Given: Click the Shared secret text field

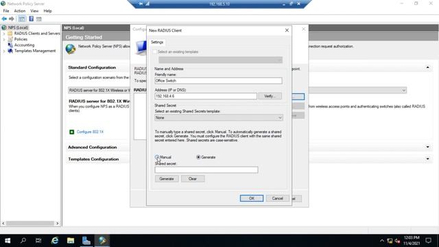Looking at the screenshot, I should (x=206, y=169).
